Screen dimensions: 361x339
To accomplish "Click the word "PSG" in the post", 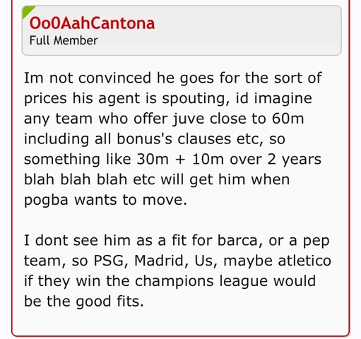I will click(x=111, y=261).
